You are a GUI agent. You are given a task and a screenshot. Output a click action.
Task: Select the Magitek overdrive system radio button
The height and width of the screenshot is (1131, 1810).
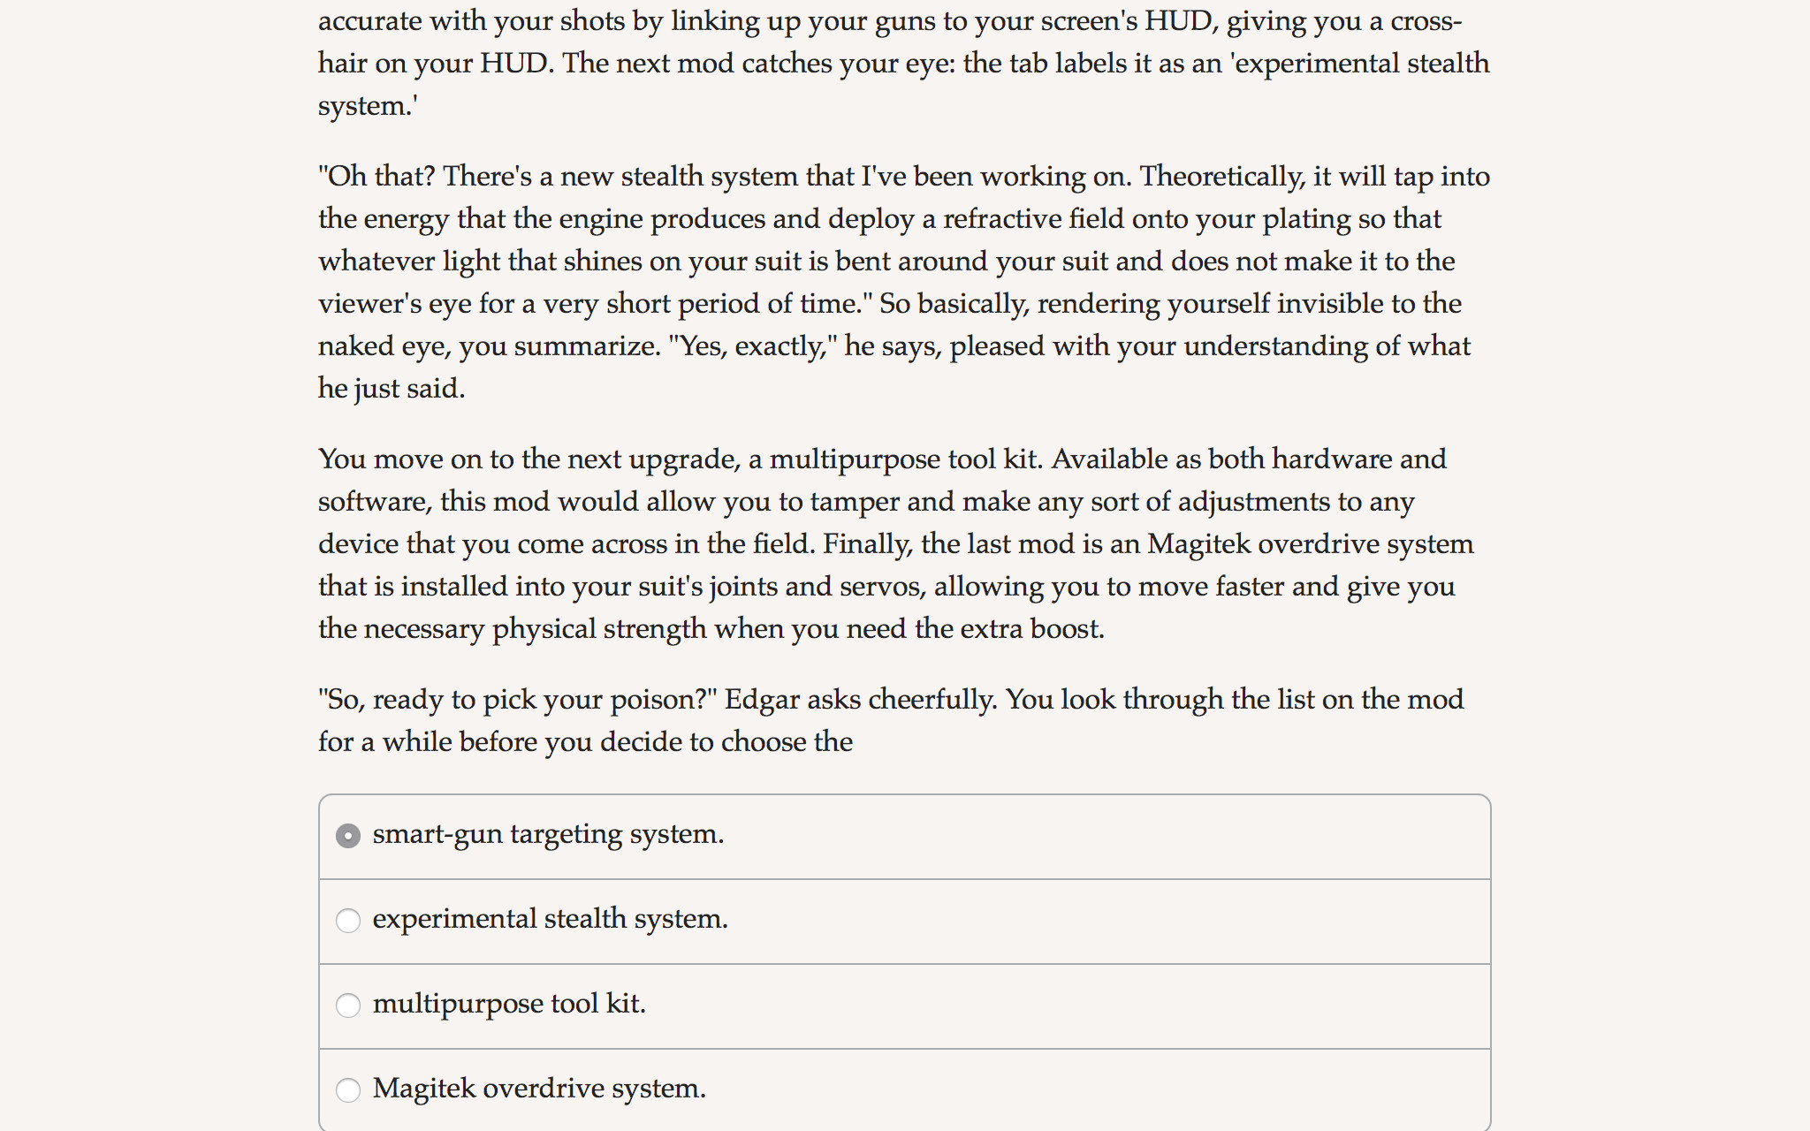tap(348, 1090)
